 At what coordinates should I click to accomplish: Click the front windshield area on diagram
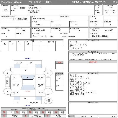coord(28,77)
